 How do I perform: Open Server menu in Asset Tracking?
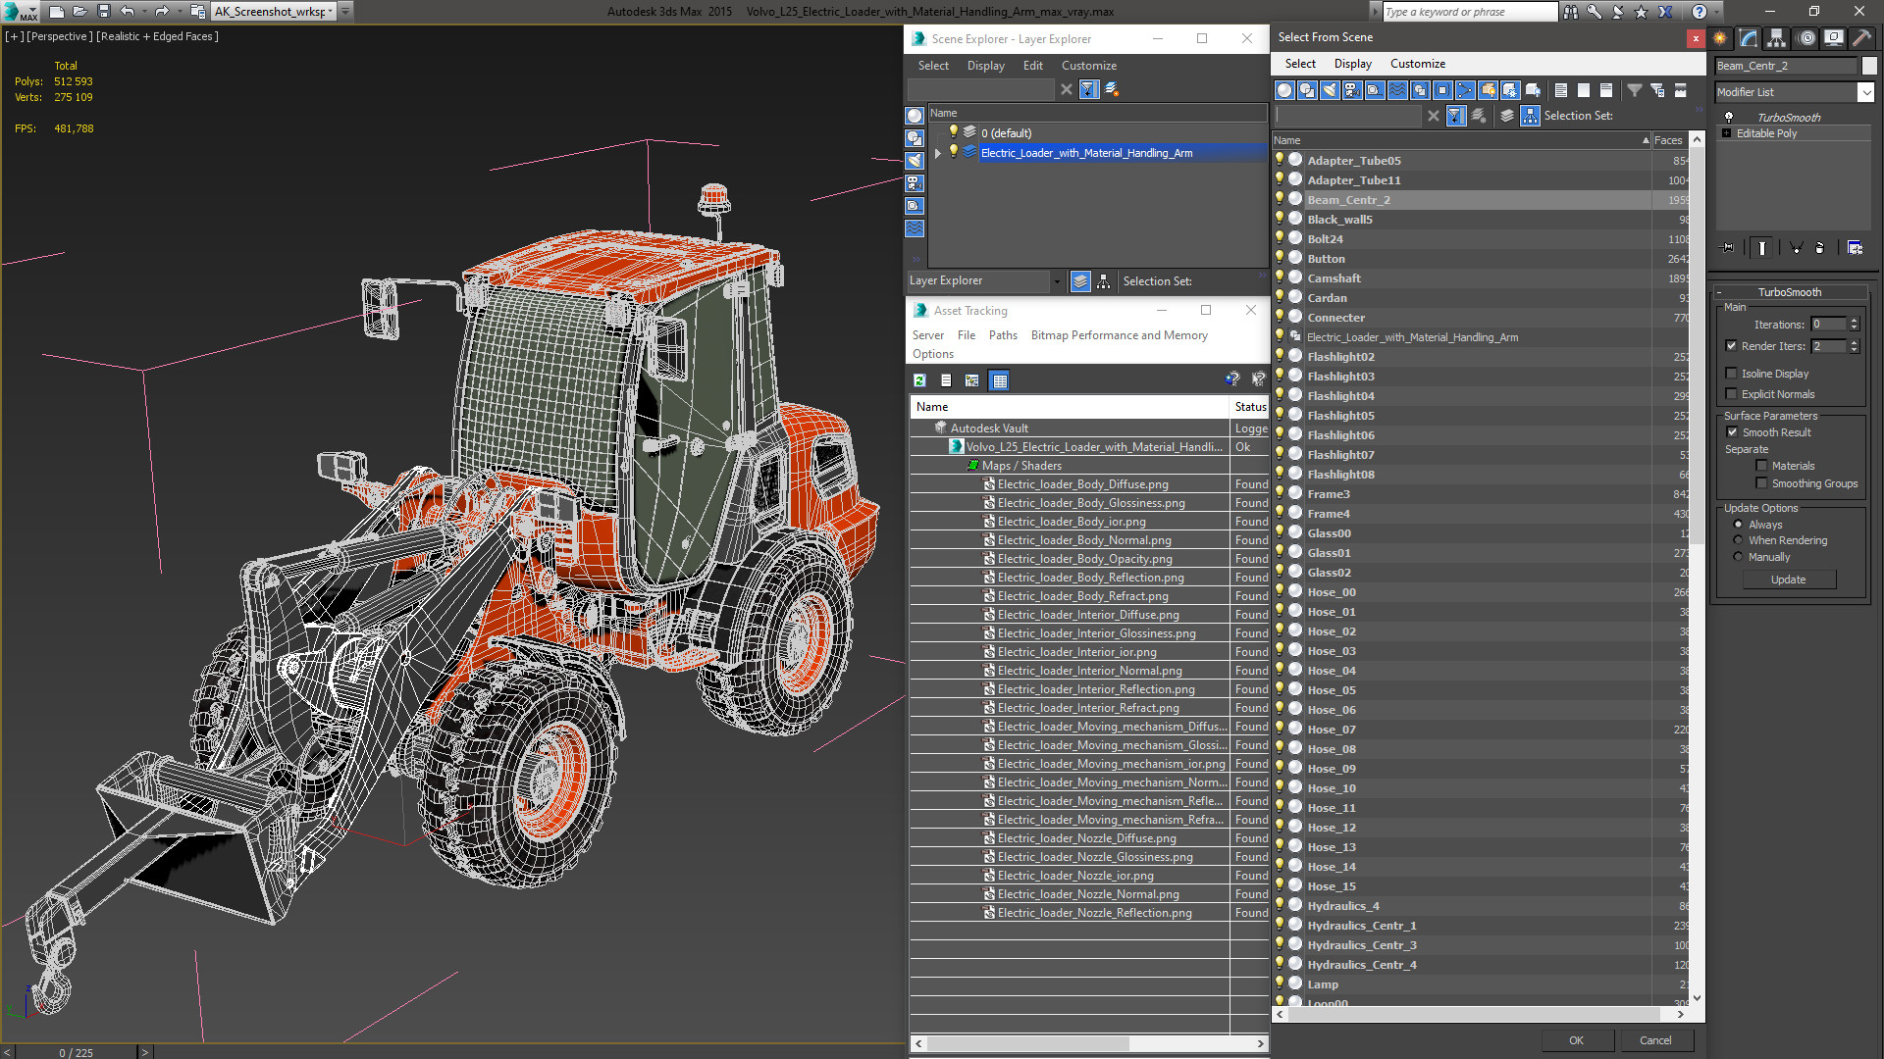[927, 335]
